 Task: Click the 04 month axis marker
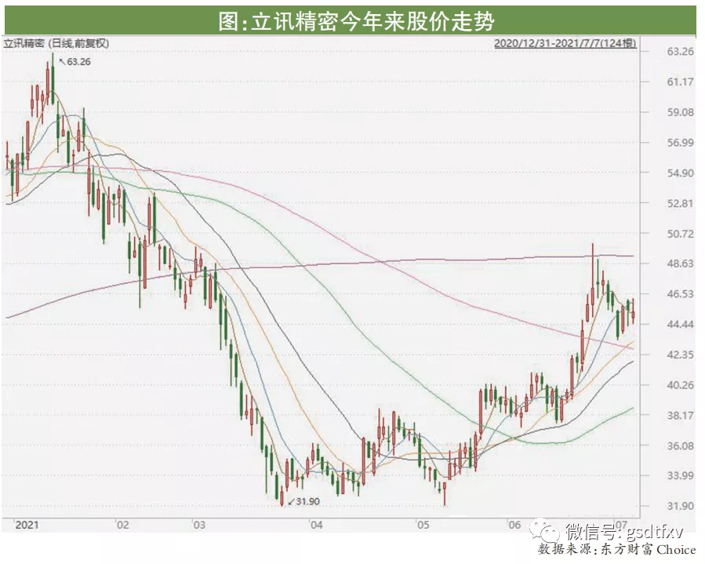click(317, 525)
